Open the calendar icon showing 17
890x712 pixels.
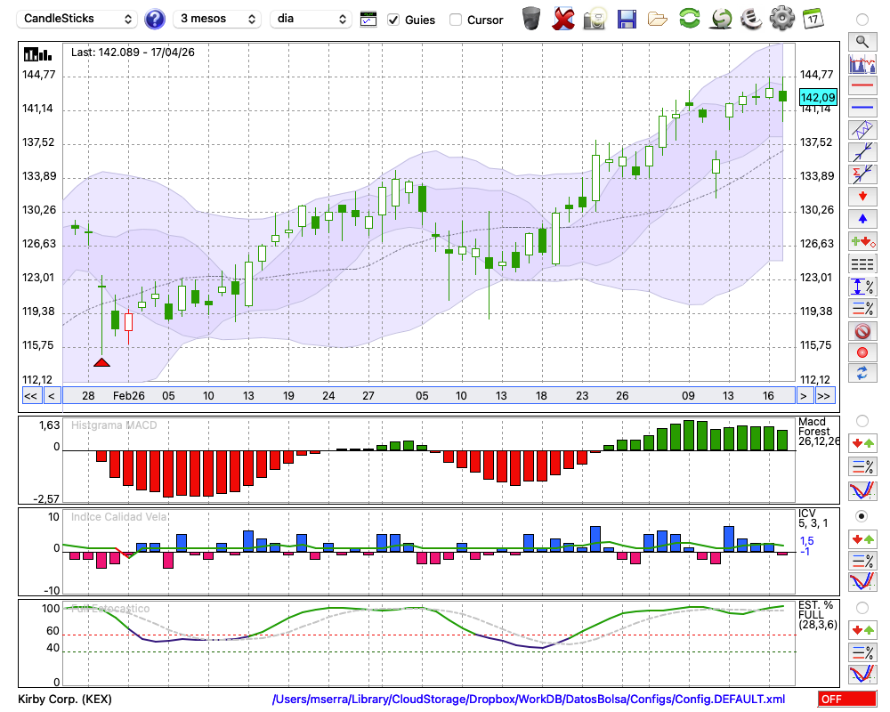pos(813,19)
